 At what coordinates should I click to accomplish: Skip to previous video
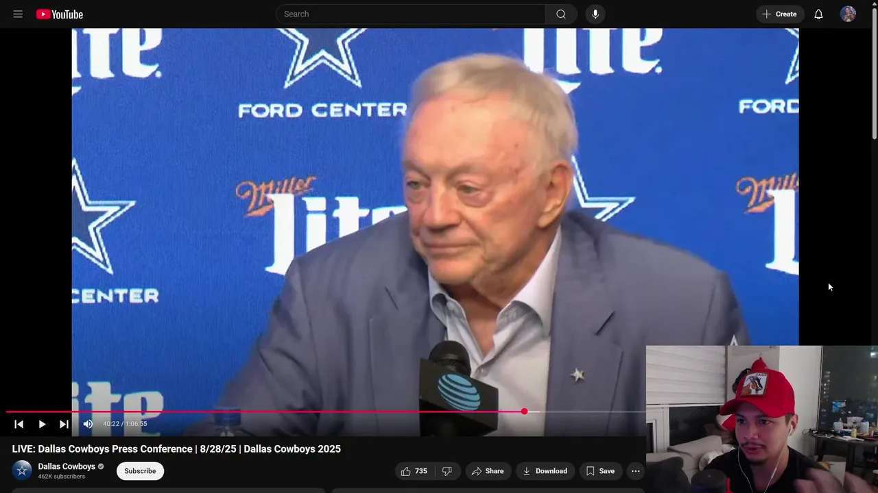click(19, 424)
